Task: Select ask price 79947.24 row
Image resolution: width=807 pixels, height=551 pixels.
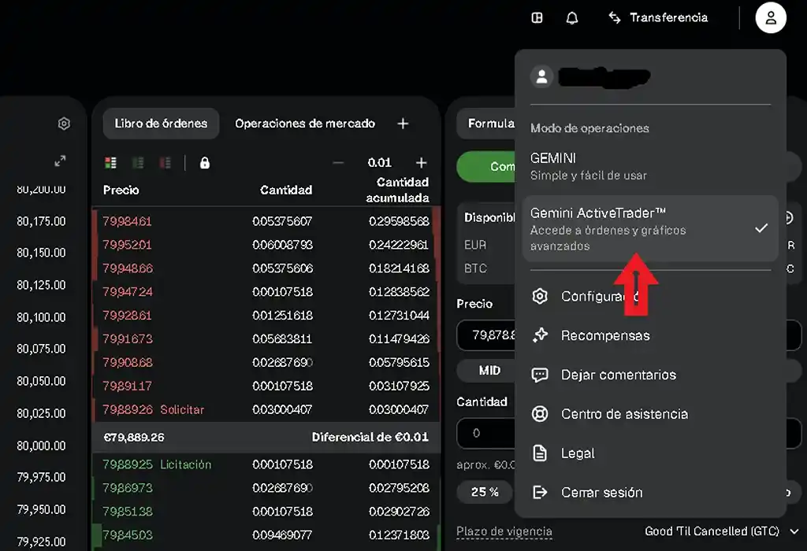Action: click(x=266, y=292)
